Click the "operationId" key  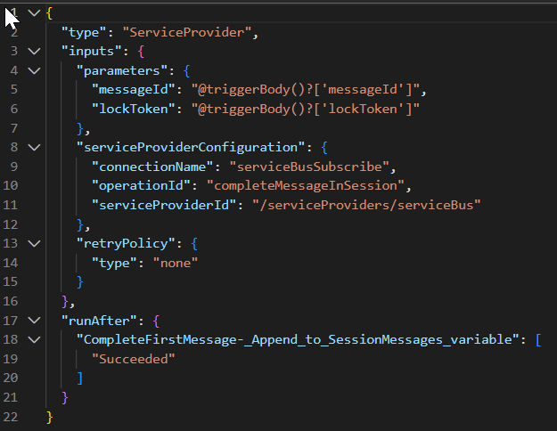tap(141, 185)
